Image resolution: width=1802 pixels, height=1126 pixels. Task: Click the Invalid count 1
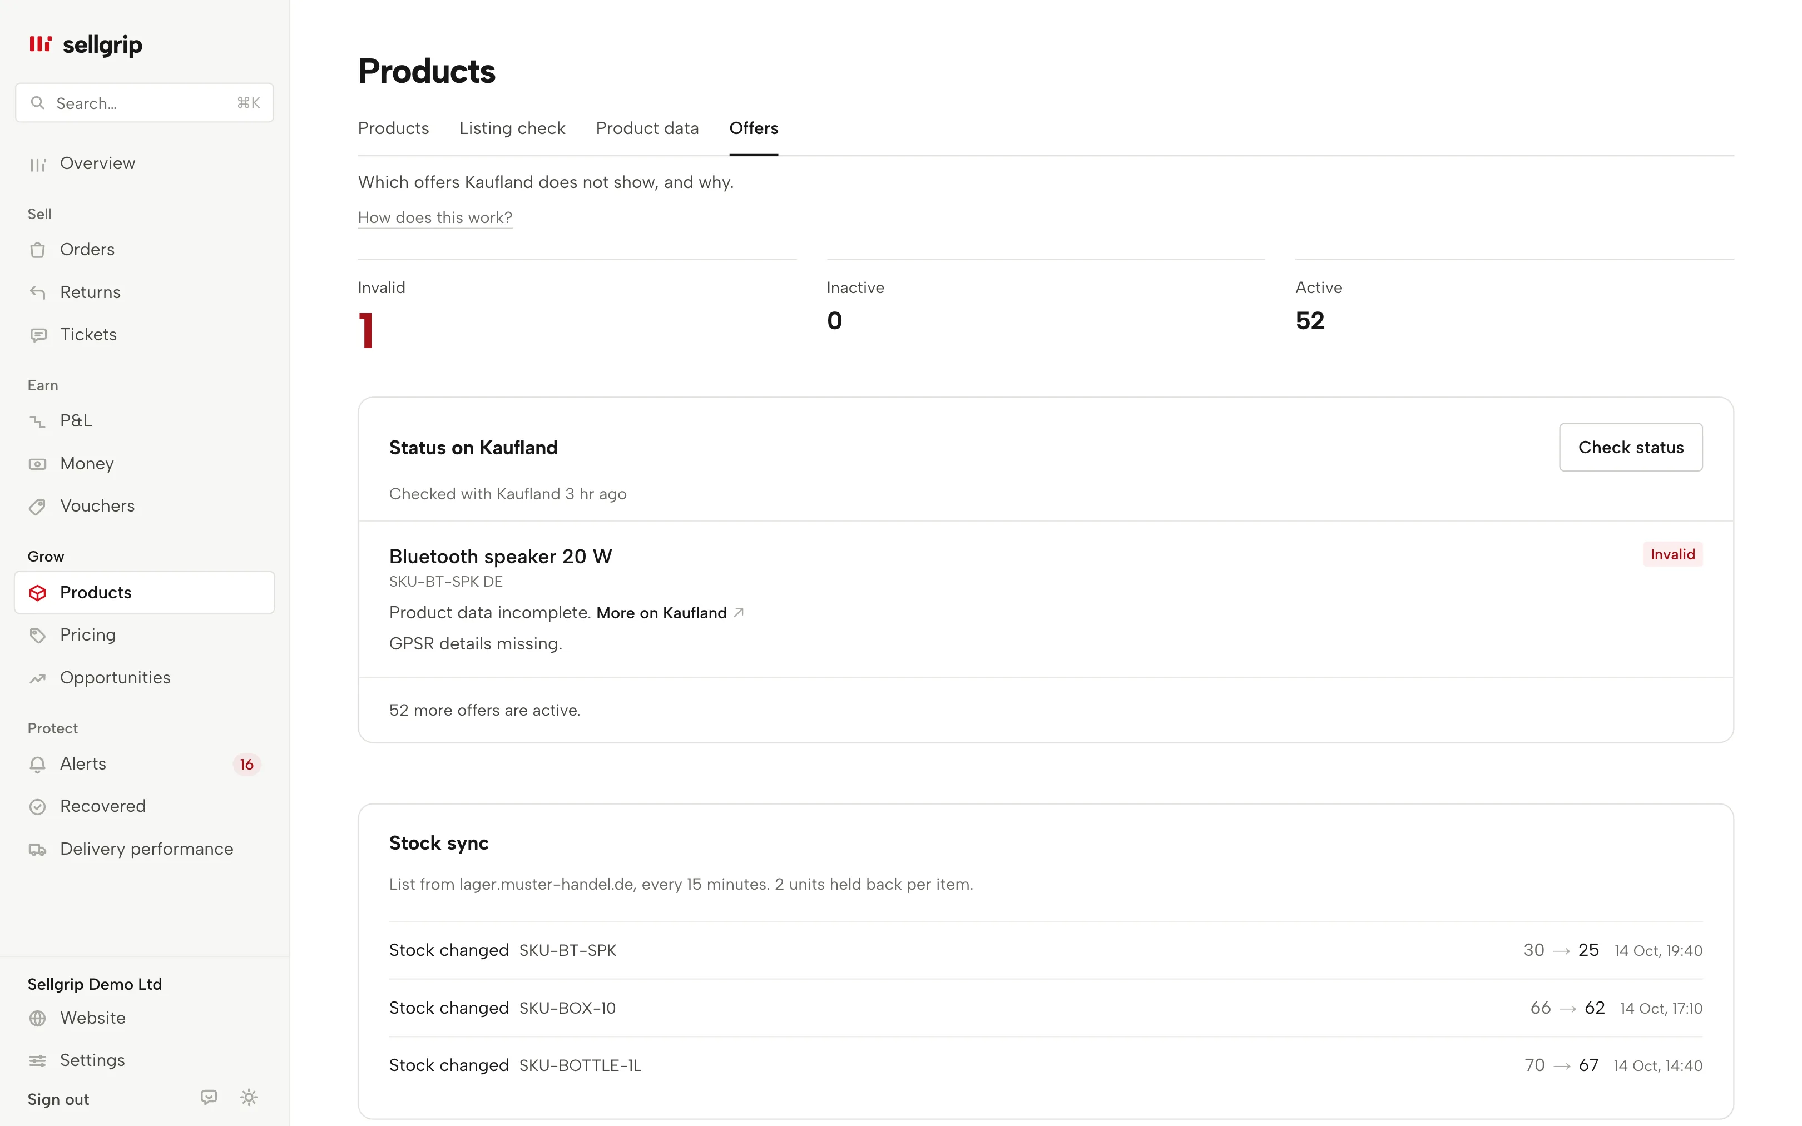point(365,331)
